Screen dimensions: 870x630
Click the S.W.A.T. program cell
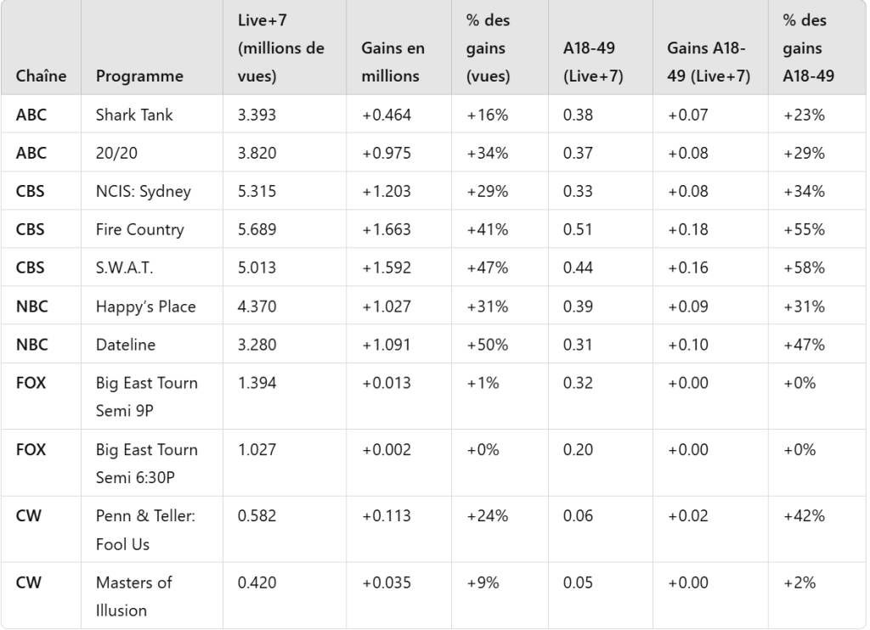click(x=125, y=267)
